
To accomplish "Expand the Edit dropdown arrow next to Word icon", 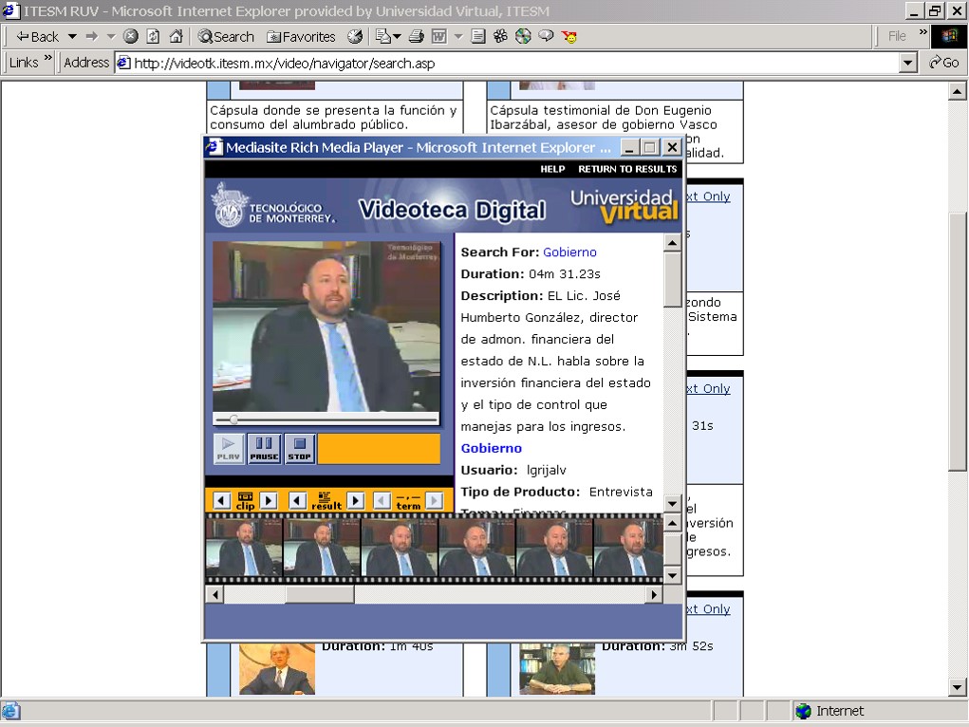I will click(458, 36).
